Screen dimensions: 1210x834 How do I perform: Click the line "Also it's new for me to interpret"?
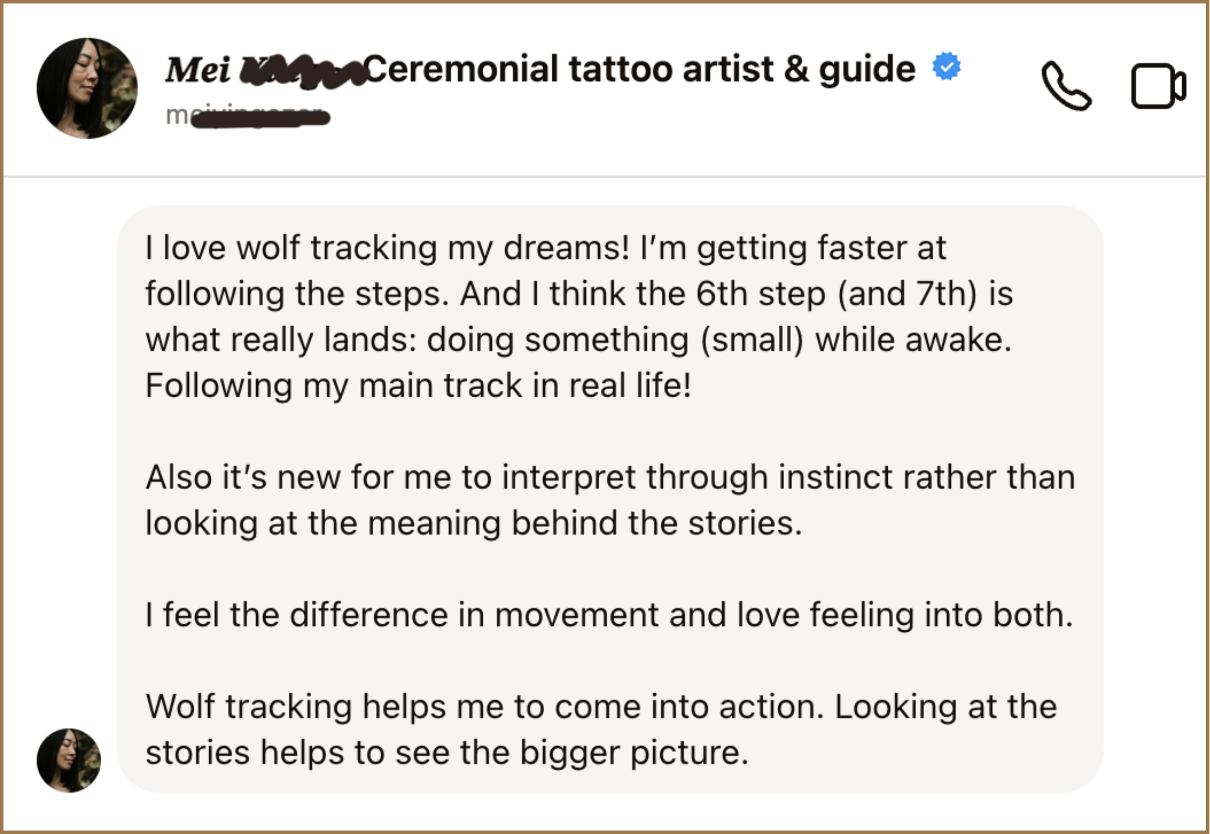tap(610, 477)
